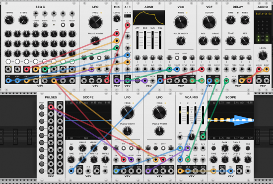273x184 pixels.
Task: Turn the TIME knob on the SCOPE beside VCA MIX
Action: [x=213, y=160]
